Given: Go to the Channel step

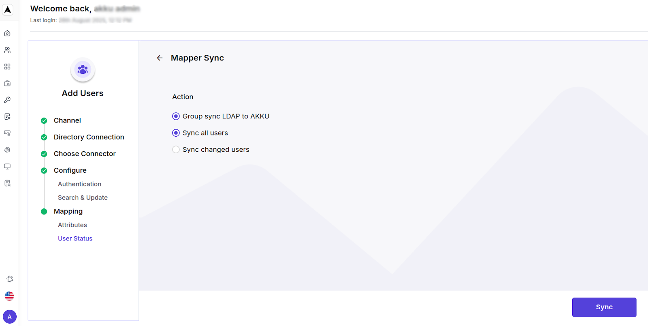Looking at the screenshot, I should coord(67,120).
